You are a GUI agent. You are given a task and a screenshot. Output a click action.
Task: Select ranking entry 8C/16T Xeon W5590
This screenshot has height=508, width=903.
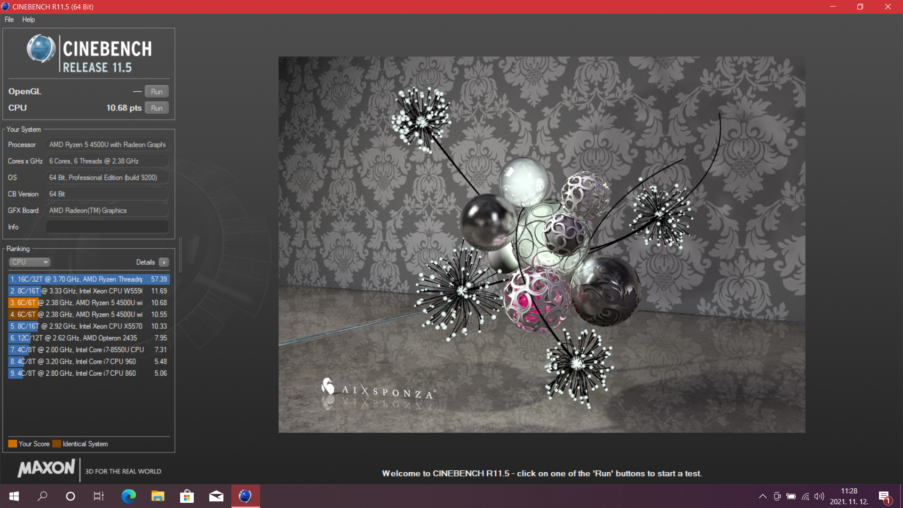88,291
